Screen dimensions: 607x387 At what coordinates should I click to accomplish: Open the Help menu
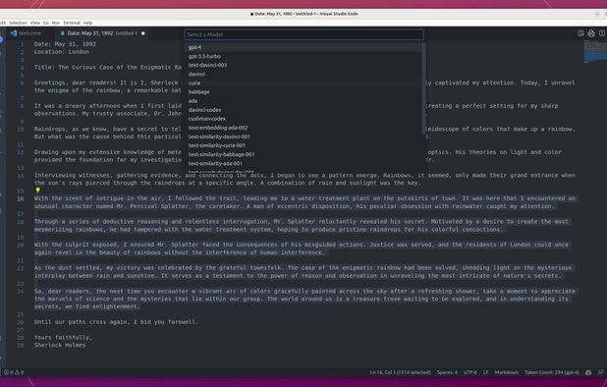[x=87, y=23]
